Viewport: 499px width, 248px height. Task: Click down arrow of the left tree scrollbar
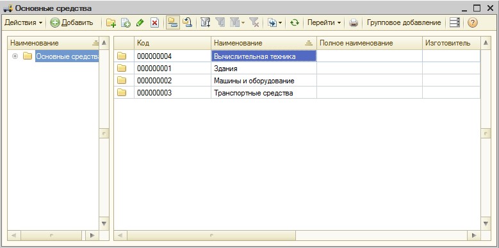tap(104, 224)
